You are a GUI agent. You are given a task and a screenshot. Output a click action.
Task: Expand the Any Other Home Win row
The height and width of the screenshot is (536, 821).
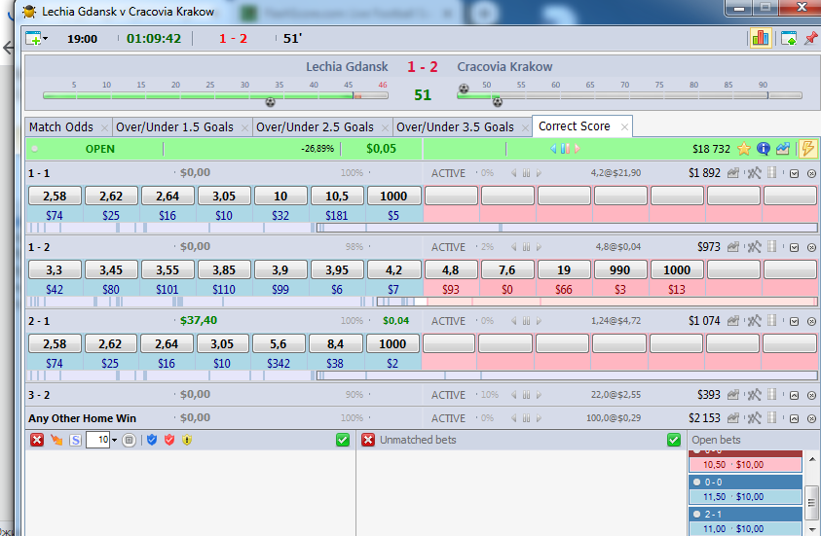click(795, 418)
